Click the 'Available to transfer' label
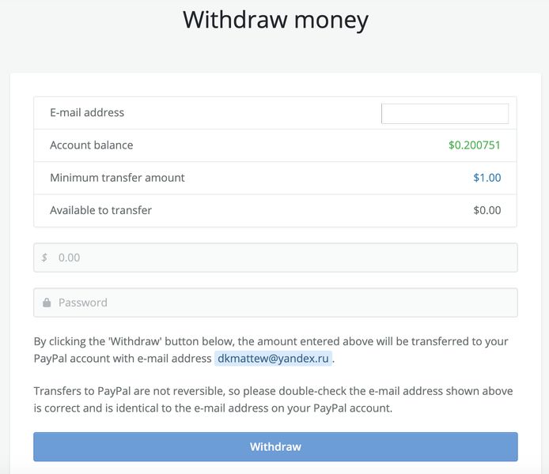Screen dimensions: 549x474 point(100,210)
